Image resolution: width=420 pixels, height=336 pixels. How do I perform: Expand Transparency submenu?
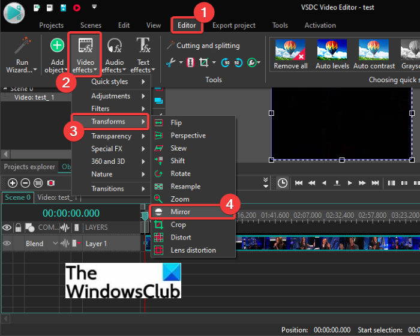(111, 136)
